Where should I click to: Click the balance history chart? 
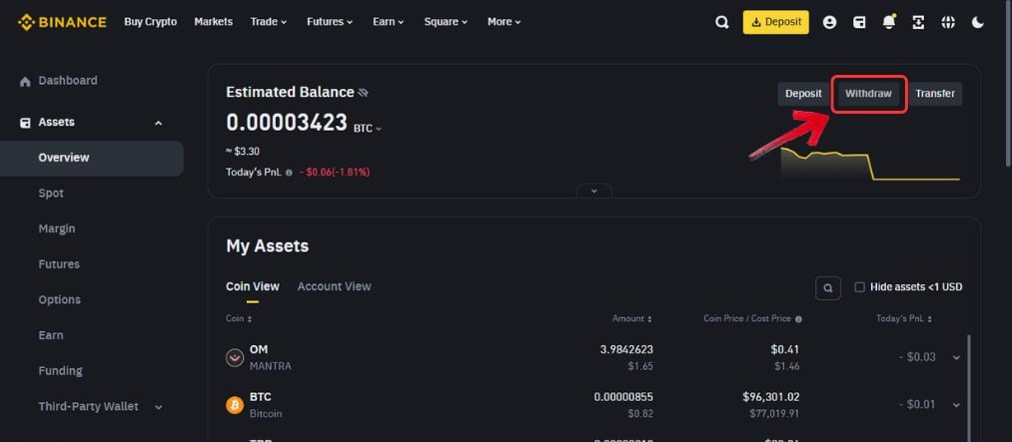870,164
